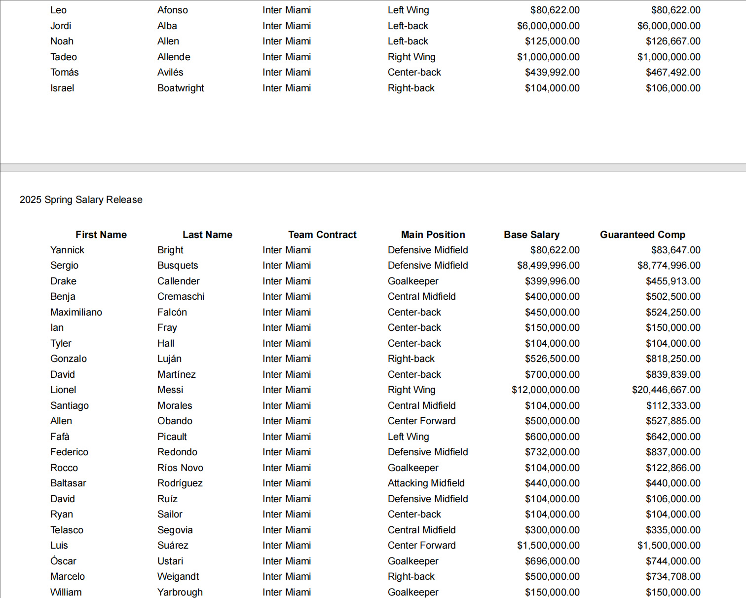Select the last name "Fray"
This screenshot has width=746, height=598.
click(x=167, y=327)
